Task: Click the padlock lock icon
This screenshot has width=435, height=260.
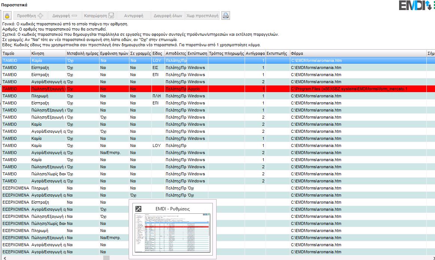Action: coord(7,16)
